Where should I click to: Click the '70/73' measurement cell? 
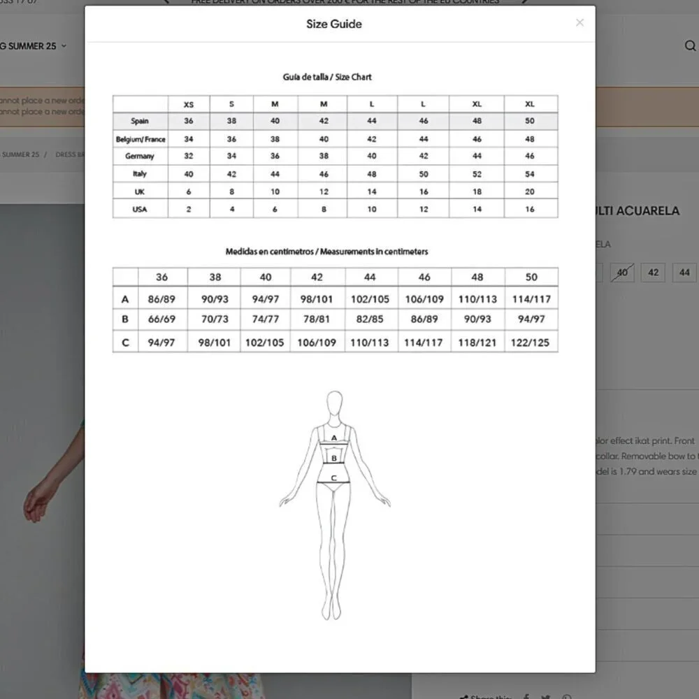tap(215, 319)
